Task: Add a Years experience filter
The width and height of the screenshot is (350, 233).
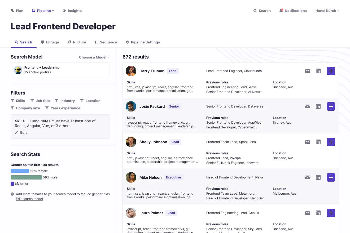Action: coord(63,108)
